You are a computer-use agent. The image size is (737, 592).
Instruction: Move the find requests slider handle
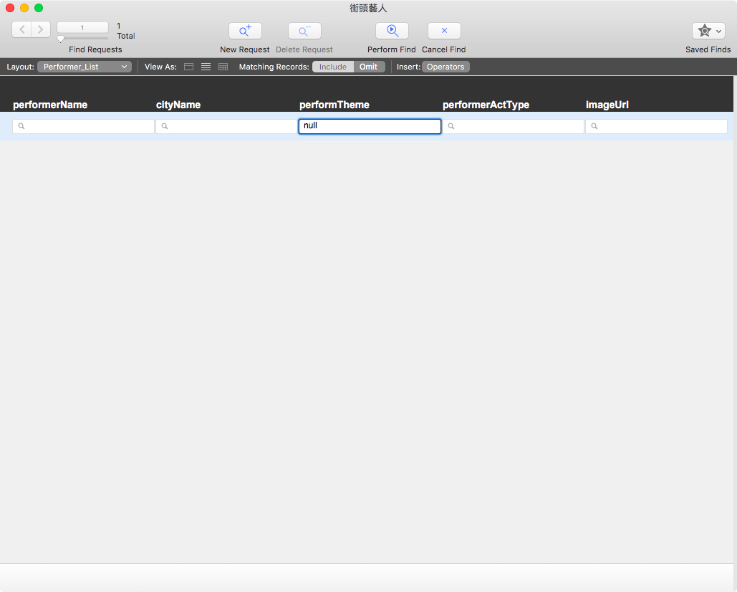pos(61,39)
